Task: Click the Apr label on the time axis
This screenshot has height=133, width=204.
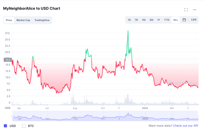Action: pyautogui.click(x=19, y=108)
